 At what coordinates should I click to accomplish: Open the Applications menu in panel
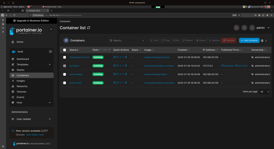pos(7,7)
